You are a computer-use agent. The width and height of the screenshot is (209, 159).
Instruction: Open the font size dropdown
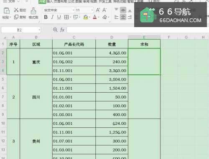pyautogui.click(x=92, y=10)
